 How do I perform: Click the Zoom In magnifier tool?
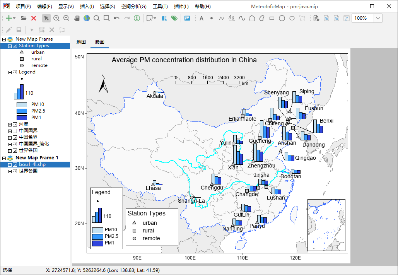pyautogui.click(x=56, y=18)
